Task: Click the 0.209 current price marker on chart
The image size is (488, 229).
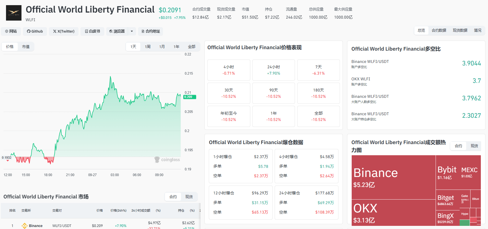Action: (x=190, y=97)
